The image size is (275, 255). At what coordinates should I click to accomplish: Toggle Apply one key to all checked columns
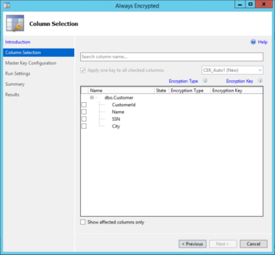[x=83, y=71]
